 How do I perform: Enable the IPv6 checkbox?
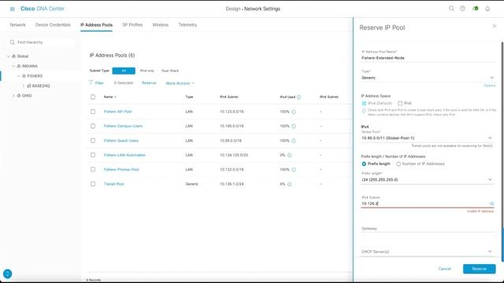coord(400,103)
